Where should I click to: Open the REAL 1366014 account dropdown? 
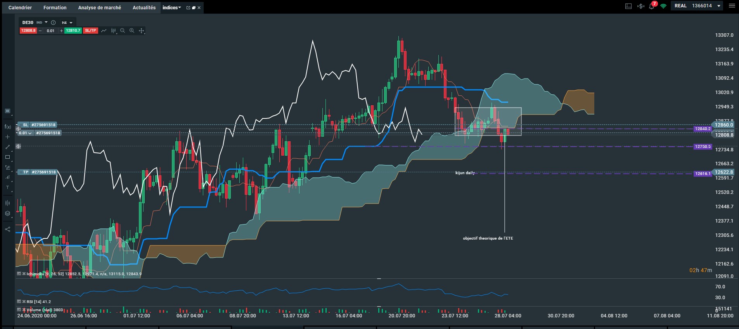(697, 6)
